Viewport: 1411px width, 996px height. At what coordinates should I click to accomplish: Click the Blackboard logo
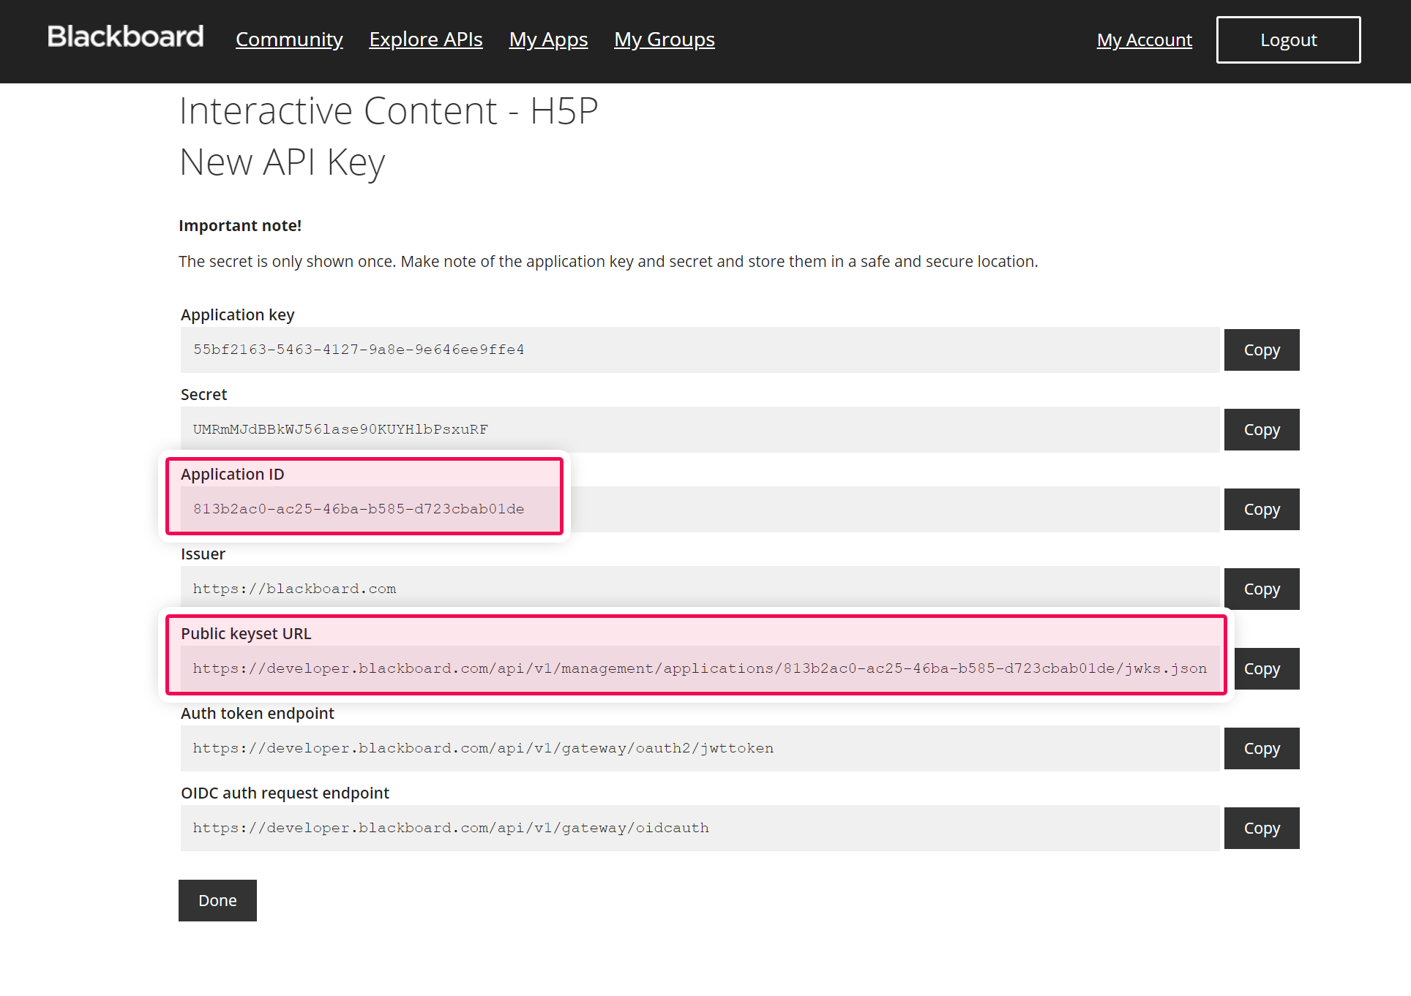[x=125, y=37]
